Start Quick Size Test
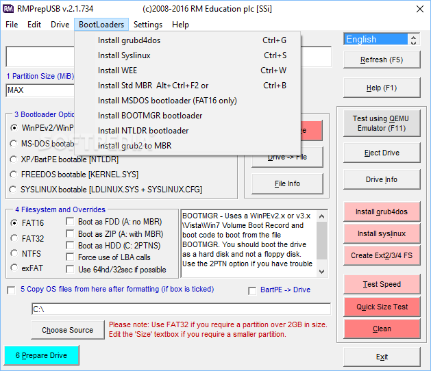 (382, 307)
